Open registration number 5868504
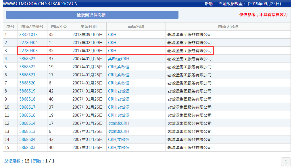 27,140
